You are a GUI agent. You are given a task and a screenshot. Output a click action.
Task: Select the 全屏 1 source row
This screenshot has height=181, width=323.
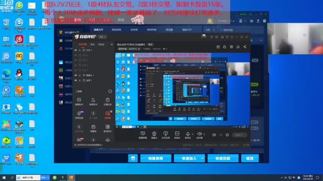coord(94,80)
